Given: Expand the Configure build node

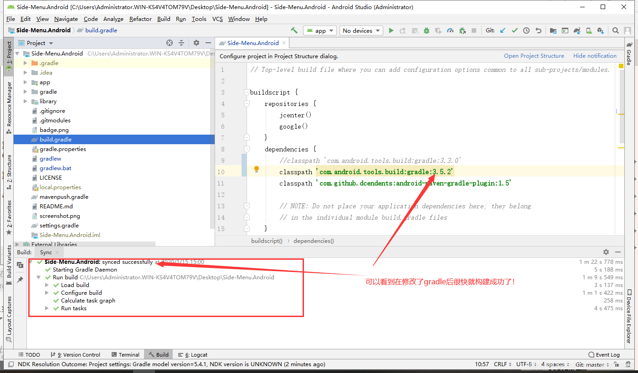Looking at the screenshot, I should pos(47,293).
